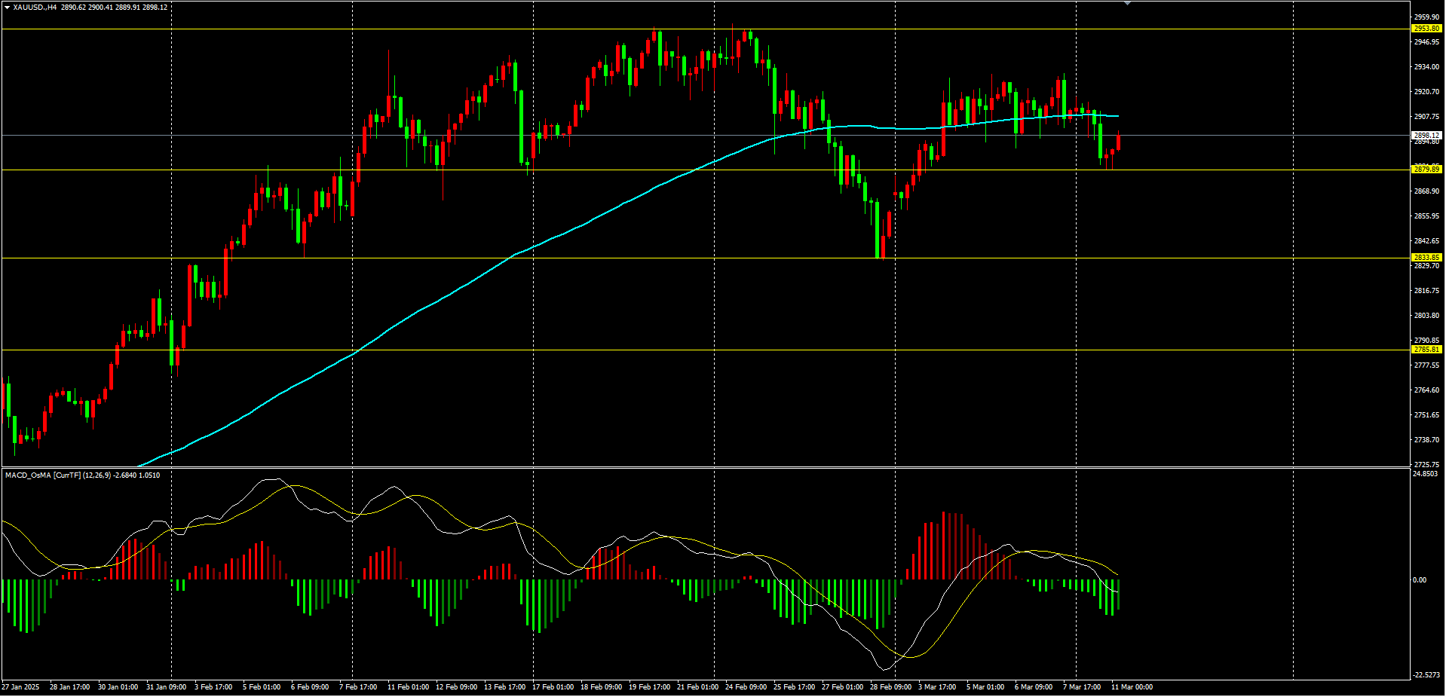Select the MACD_OsMA indicator label
This screenshot has width=1446, height=697.
(x=28, y=475)
